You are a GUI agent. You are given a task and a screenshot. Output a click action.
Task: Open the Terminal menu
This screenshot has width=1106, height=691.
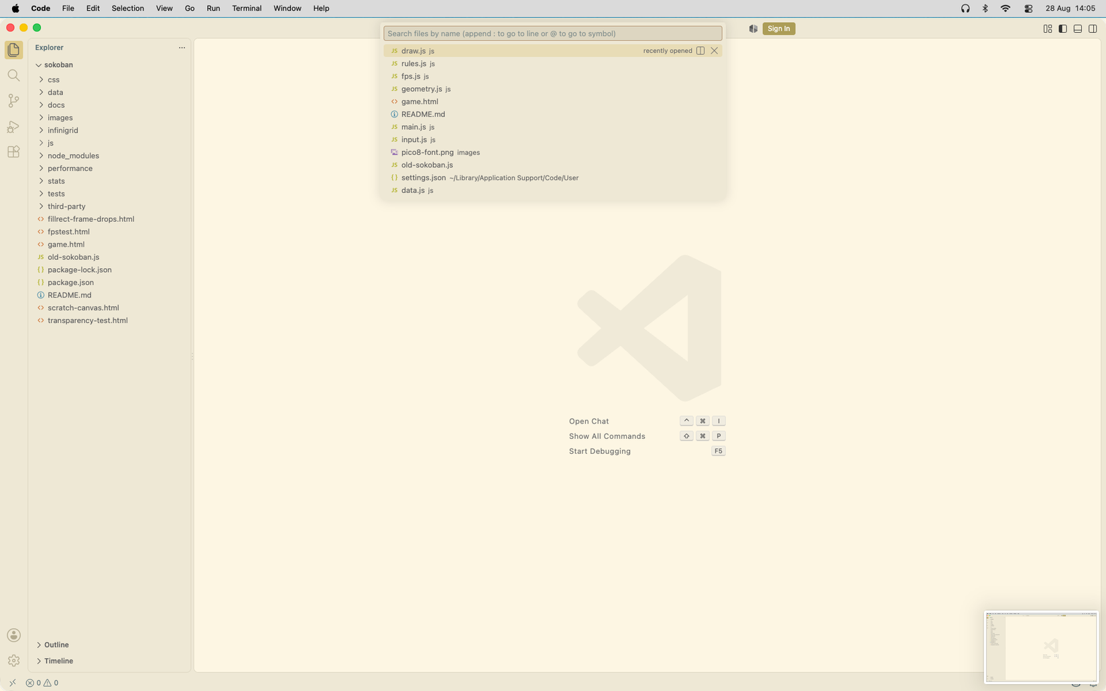pos(247,8)
